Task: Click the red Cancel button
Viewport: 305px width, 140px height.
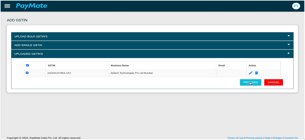Action: coord(274,82)
